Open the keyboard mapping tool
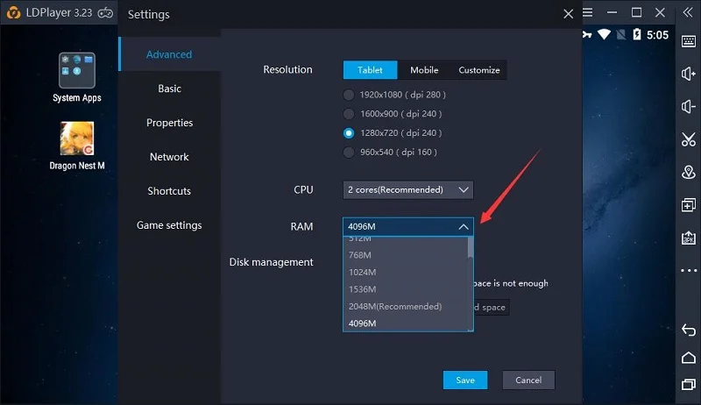 pyautogui.click(x=689, y=41)
